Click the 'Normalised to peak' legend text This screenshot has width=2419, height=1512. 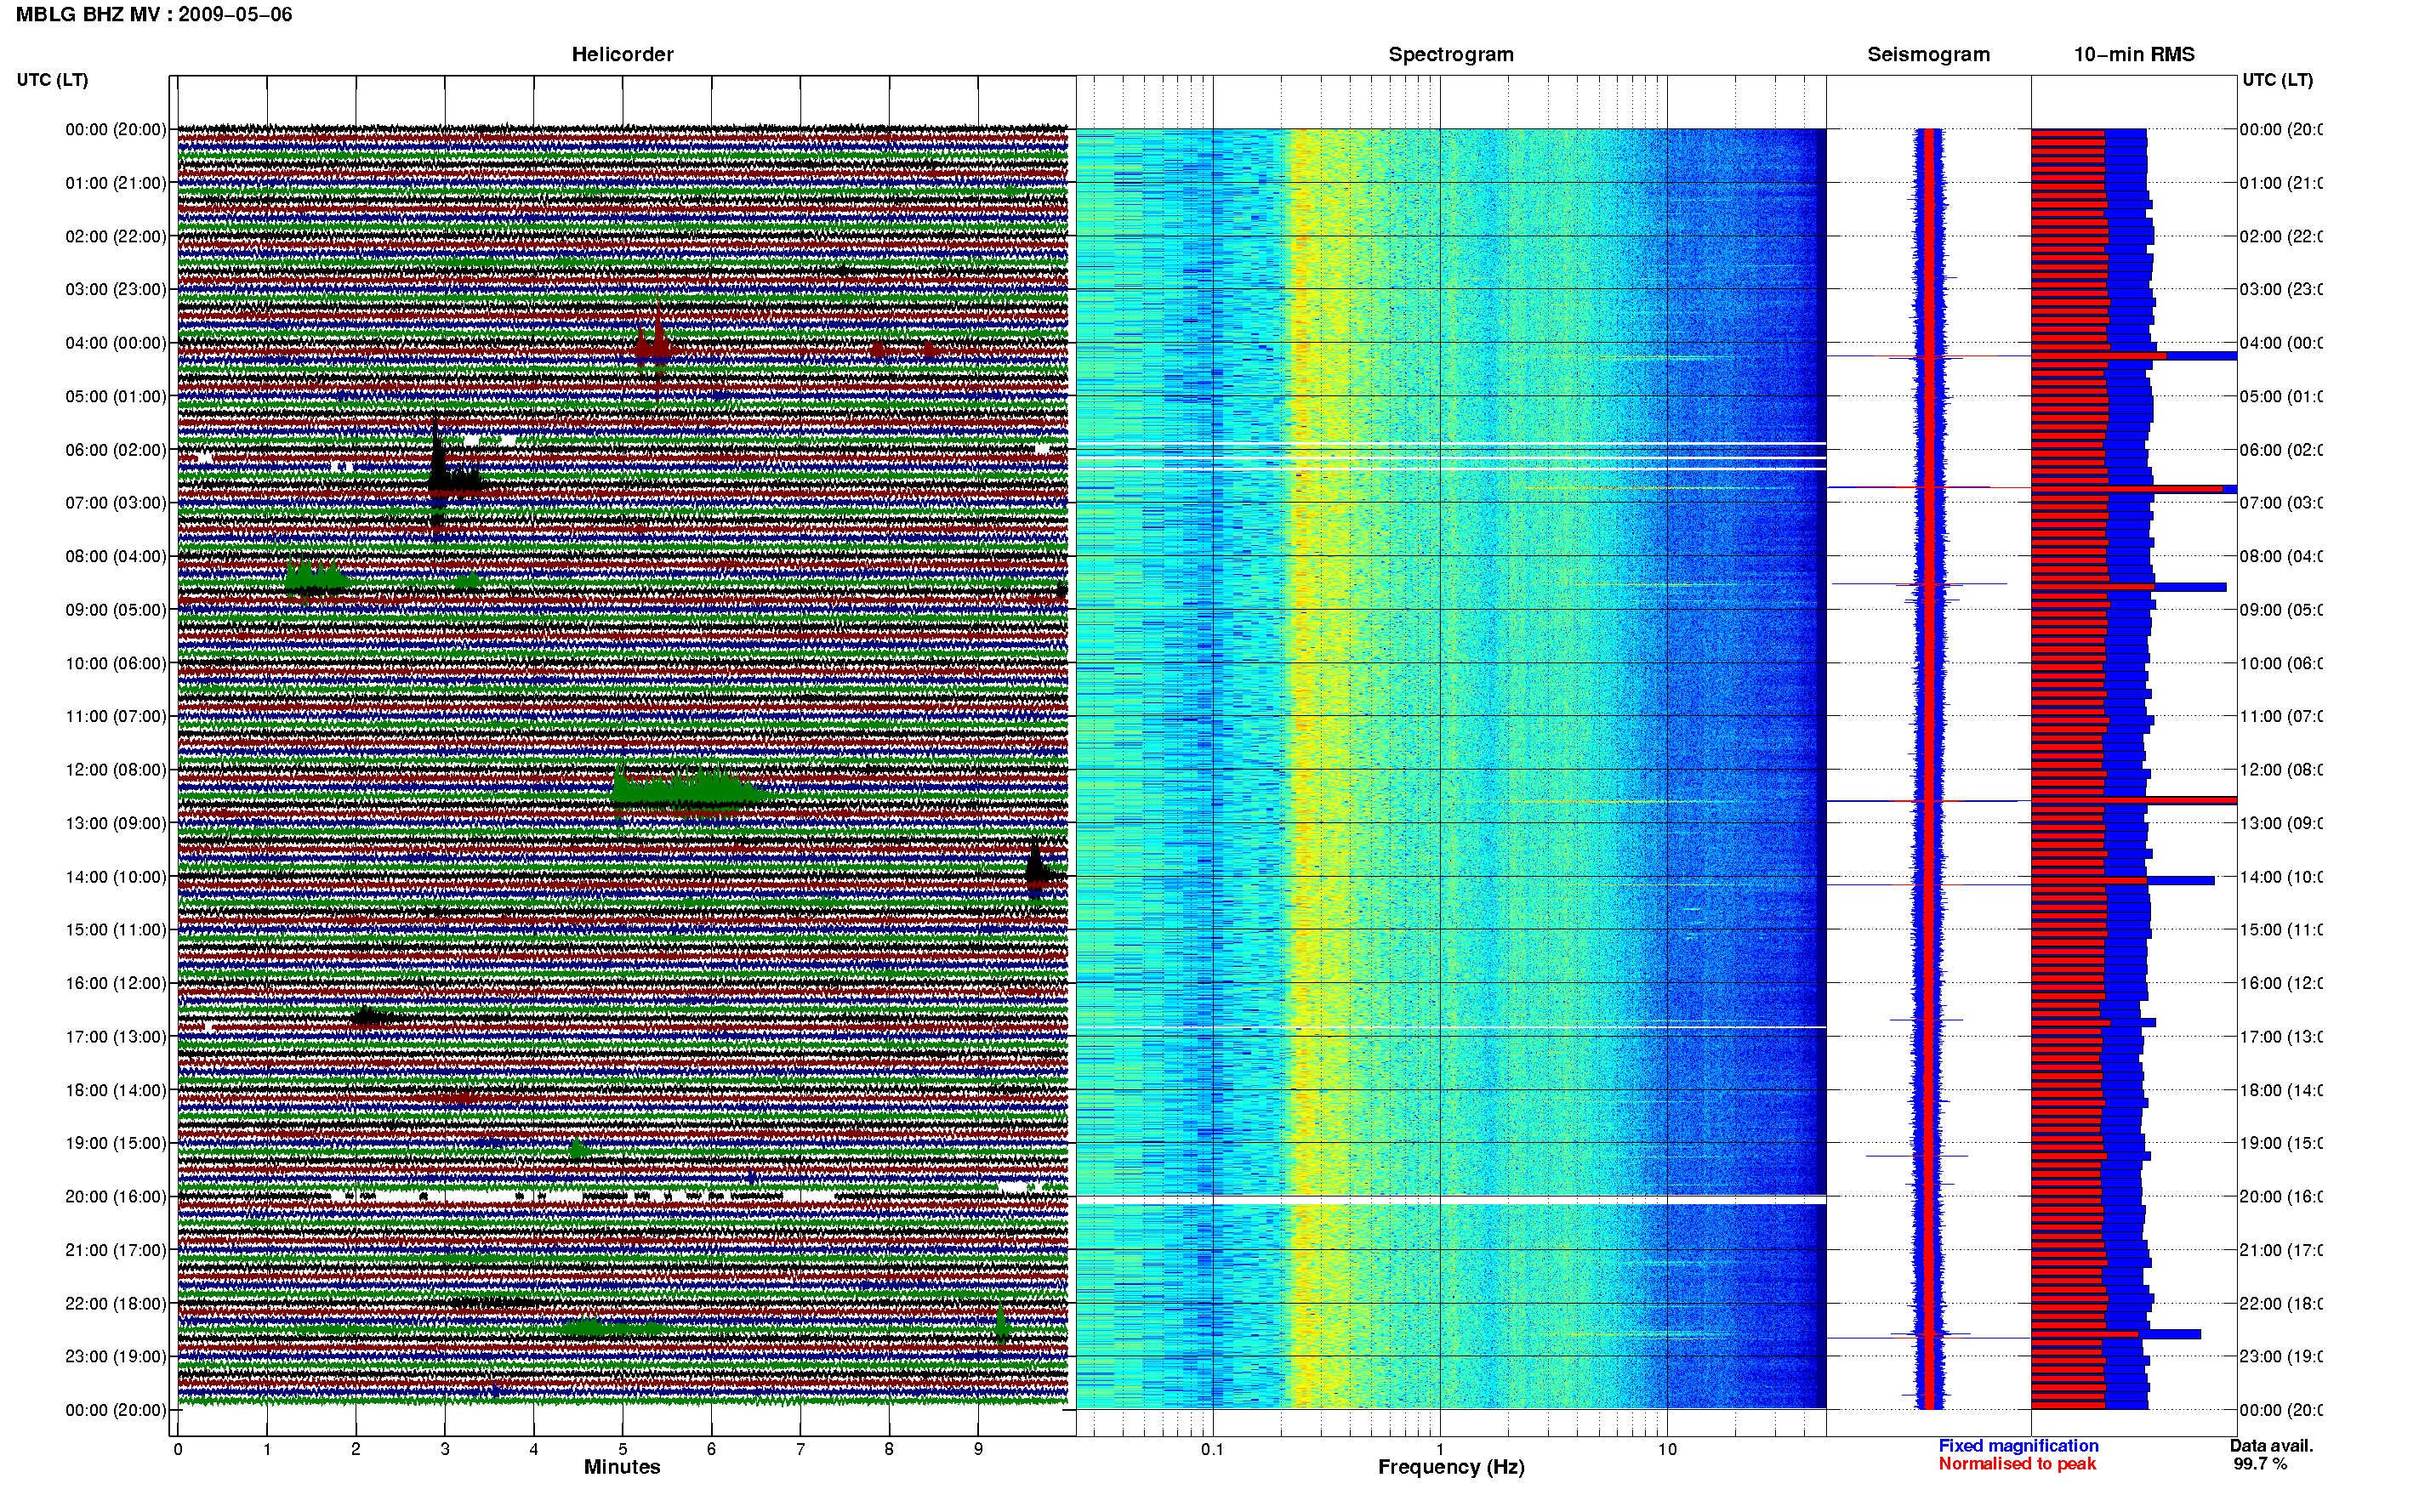[x=2017, y=1464]
